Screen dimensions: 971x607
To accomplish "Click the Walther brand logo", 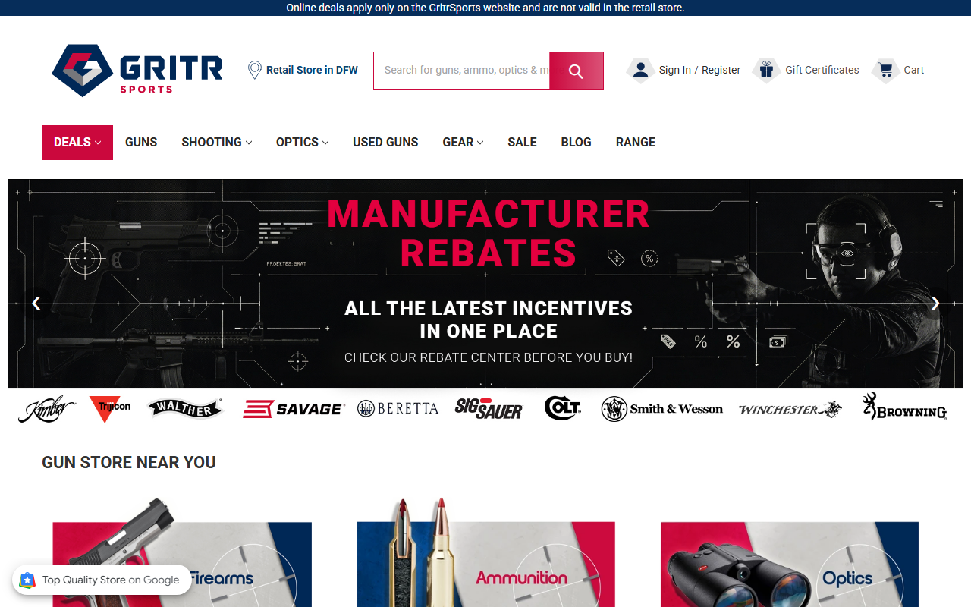I will tap(185, 409).
